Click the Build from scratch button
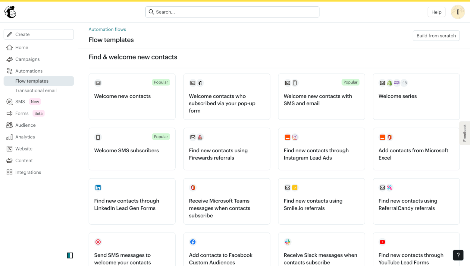The width and height of the screenshot is (470, 266). (436, 36)
